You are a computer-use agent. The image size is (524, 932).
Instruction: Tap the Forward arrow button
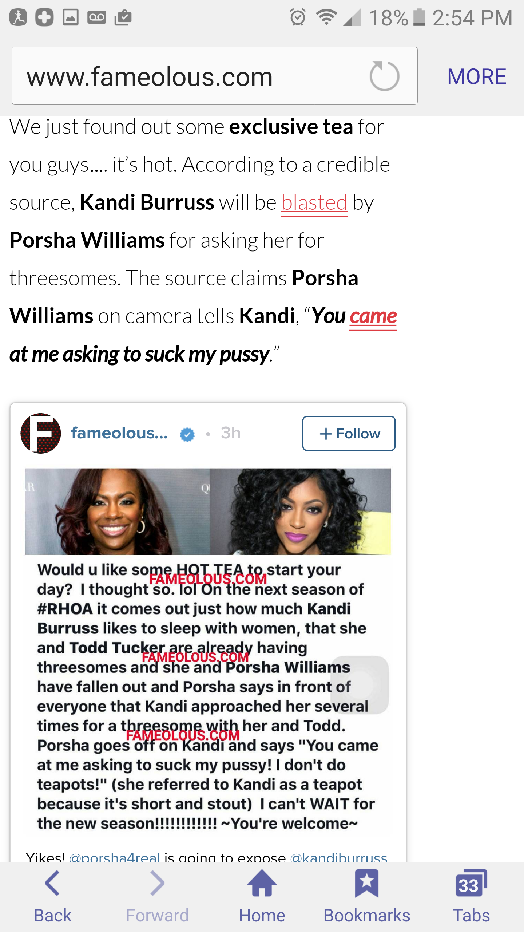tap(157, 897)
